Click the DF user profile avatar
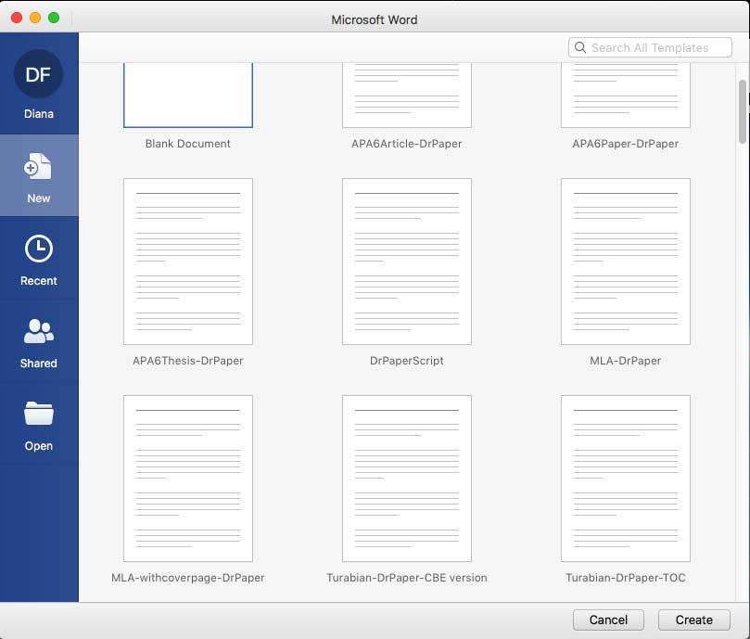Screen dimensions: 750x639 tap(38, 75)
